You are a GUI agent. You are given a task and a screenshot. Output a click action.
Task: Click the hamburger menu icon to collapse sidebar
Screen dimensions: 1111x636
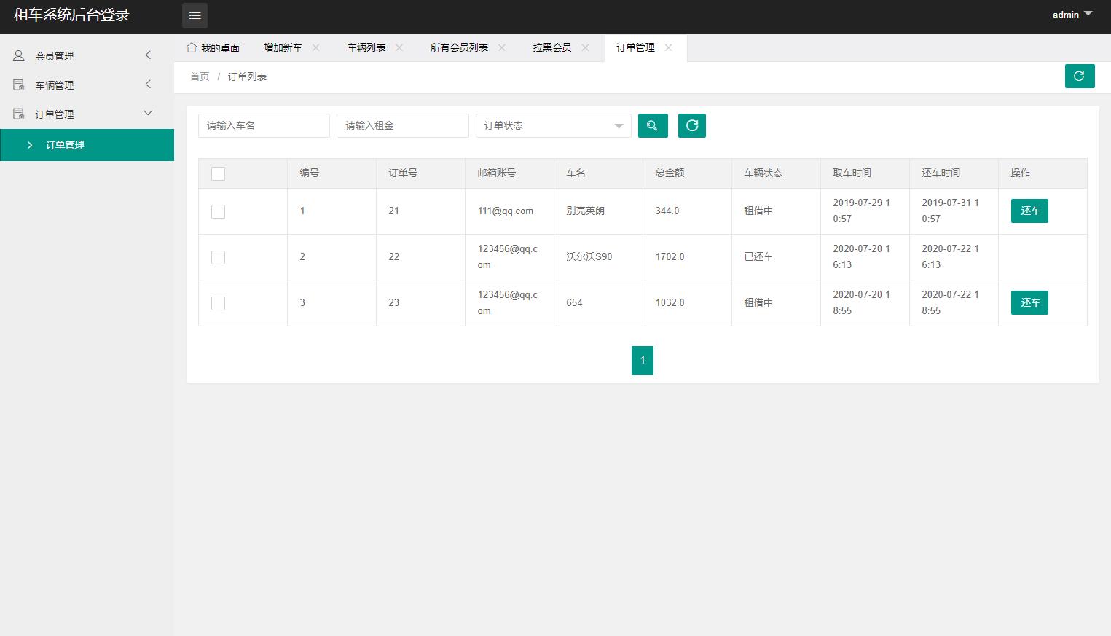click(194, 15)
